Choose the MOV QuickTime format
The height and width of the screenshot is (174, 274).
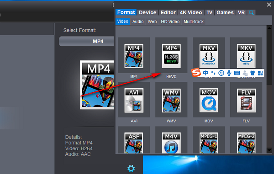tap(209, 100)
